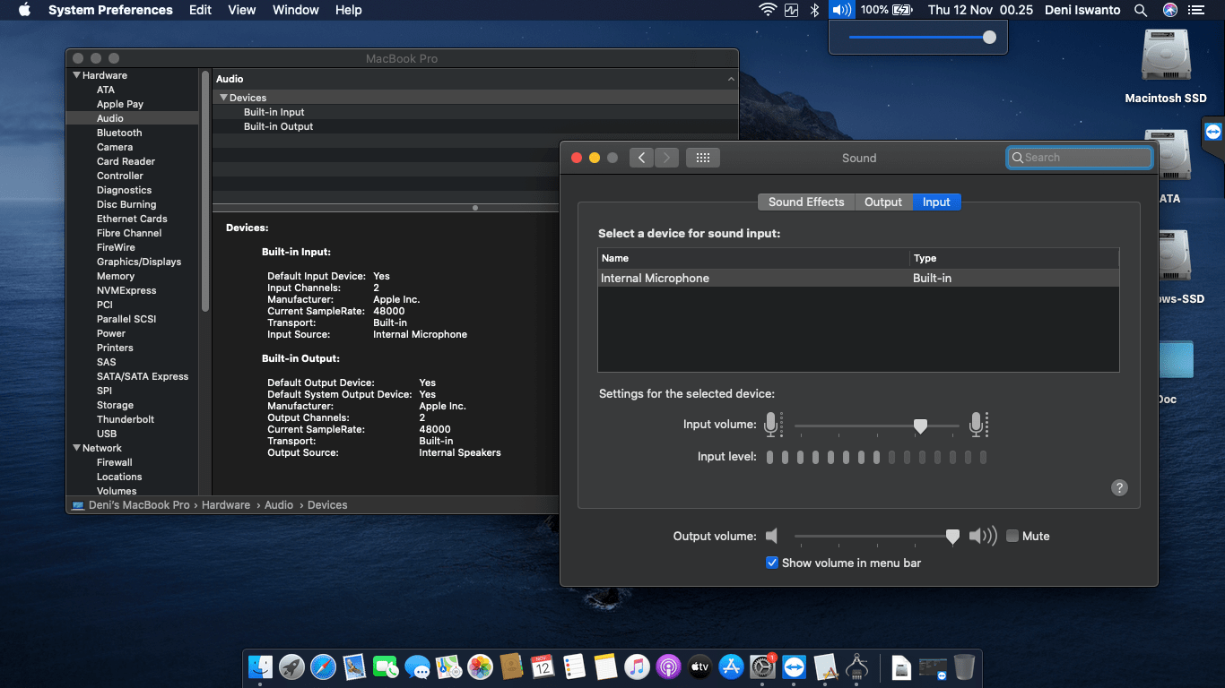Image resolution: width=1225 pixels, height=688 pixels.
Task: Open the battery status menu
Action: click(887, 10)
